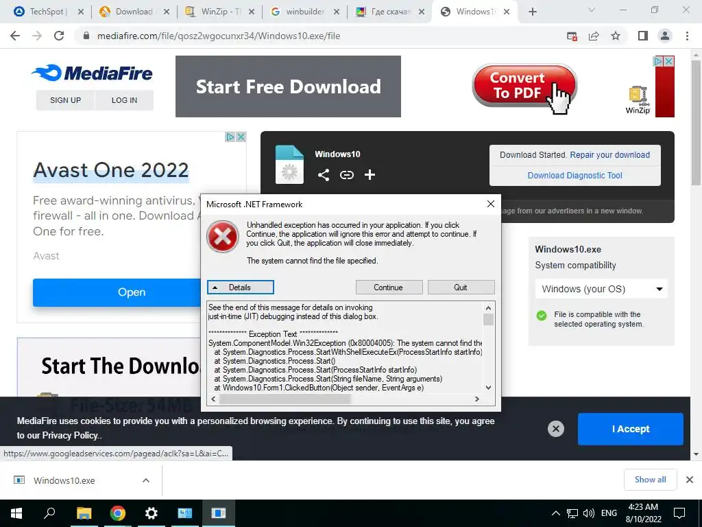Collapse the Details section in error dialog
The height and width of the screenshot is (527, 702).
click(241, 288)
